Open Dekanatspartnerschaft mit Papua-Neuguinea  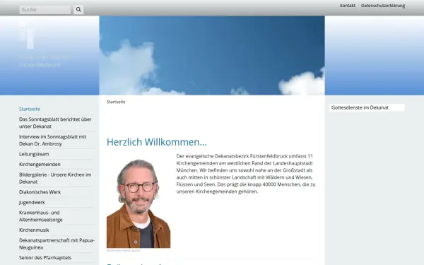(57, 244)
